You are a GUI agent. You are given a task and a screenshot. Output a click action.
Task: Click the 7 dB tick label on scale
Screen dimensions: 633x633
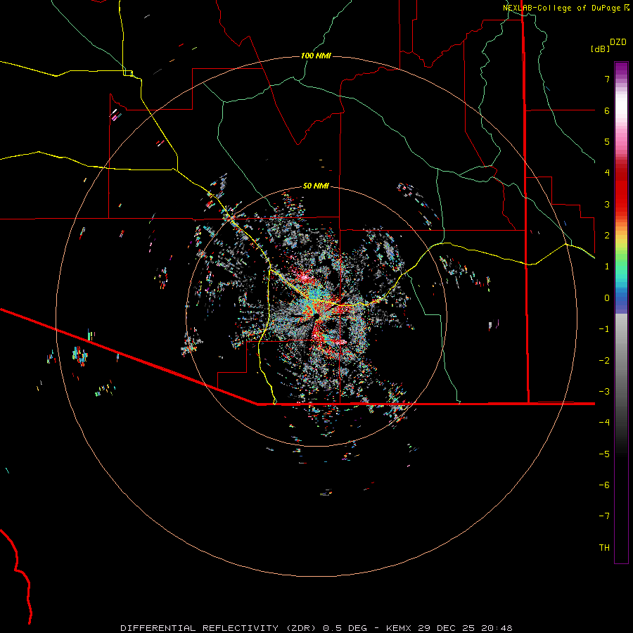tap(606, 79)
